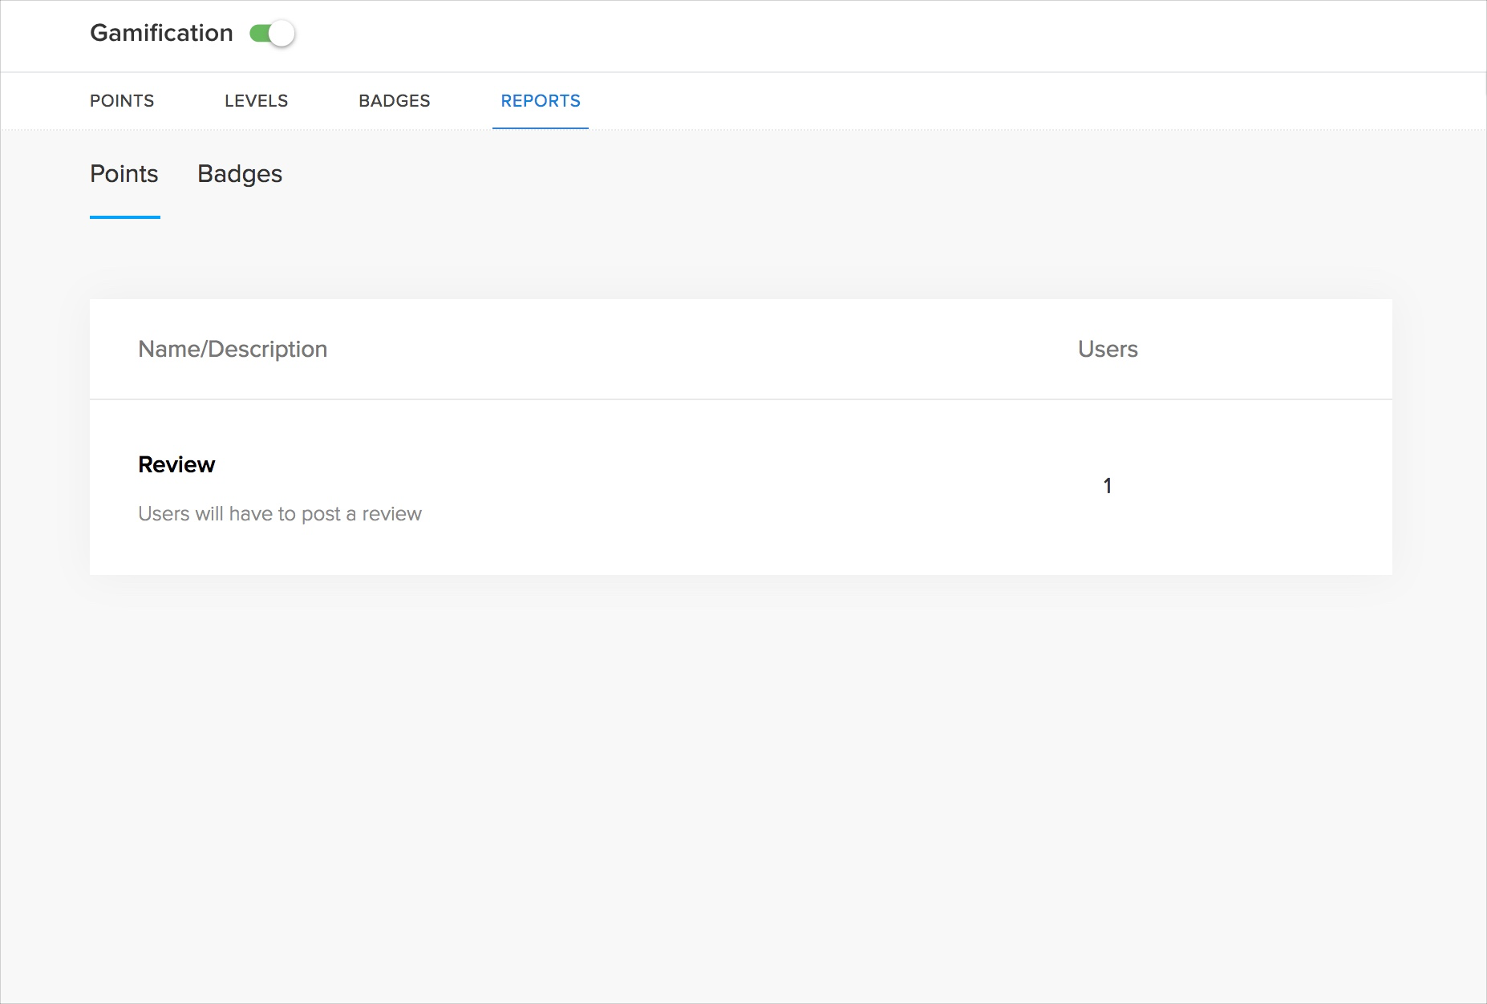The height and width of the screenshot is (1004, 1487).
Task: Open the POINTS tab
Action: click(122, 101)
